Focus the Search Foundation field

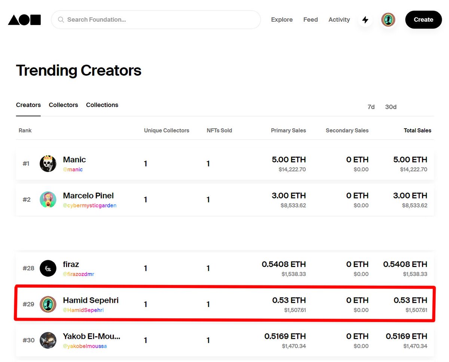pyautogui.click(x=156, y=20)
